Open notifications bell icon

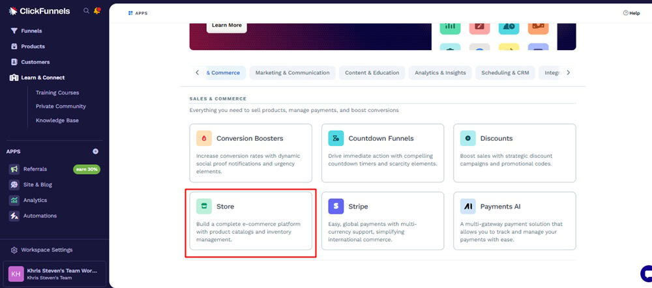[97, 11]
